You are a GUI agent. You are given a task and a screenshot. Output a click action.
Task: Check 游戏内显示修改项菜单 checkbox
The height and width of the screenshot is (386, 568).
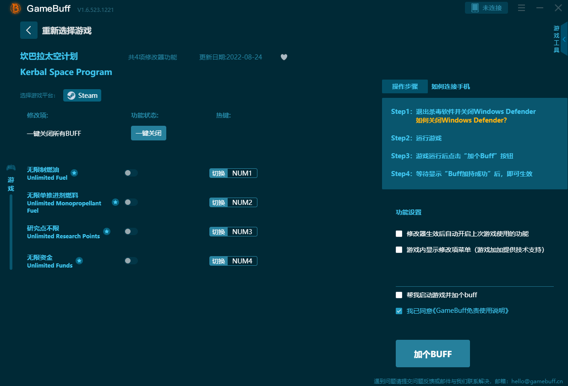tap(399, 250)
